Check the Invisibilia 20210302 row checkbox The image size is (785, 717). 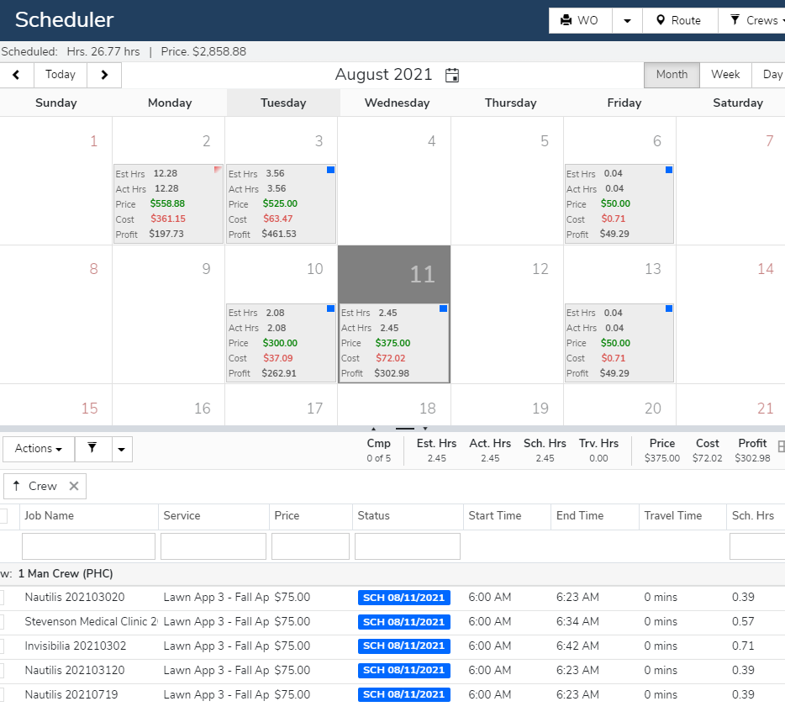point(2,646)
